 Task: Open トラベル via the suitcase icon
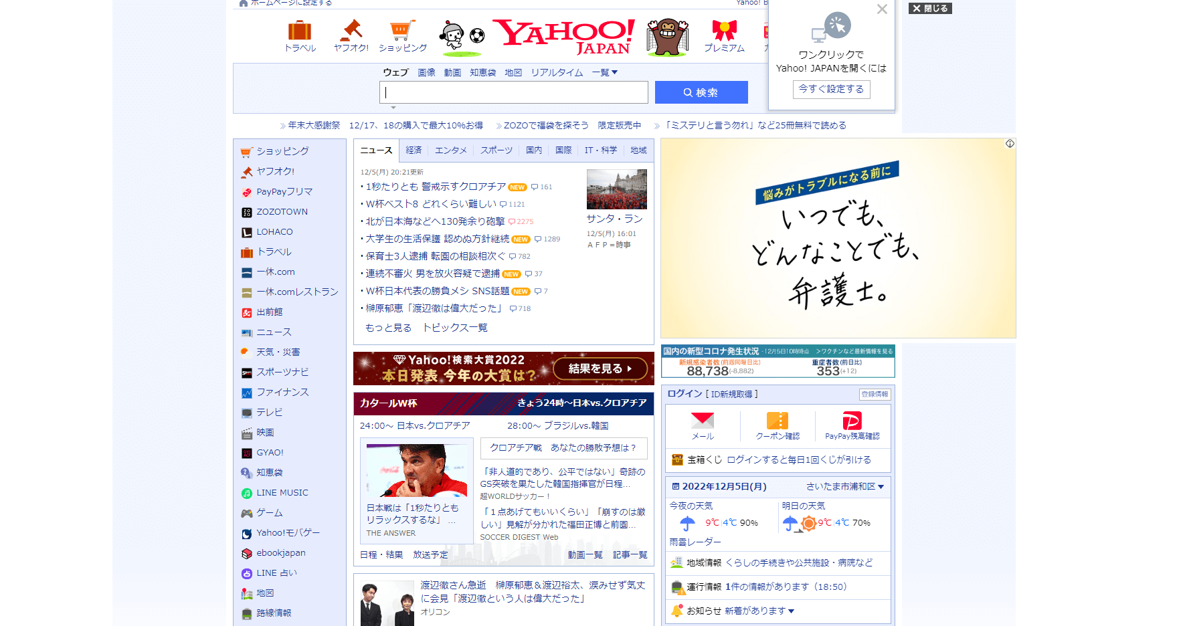tap(299, 37)
